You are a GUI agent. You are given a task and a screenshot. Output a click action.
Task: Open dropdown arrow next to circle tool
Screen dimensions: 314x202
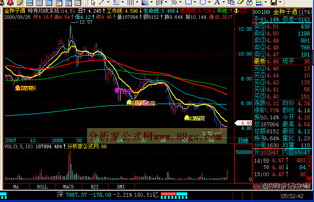pos(209,2)
